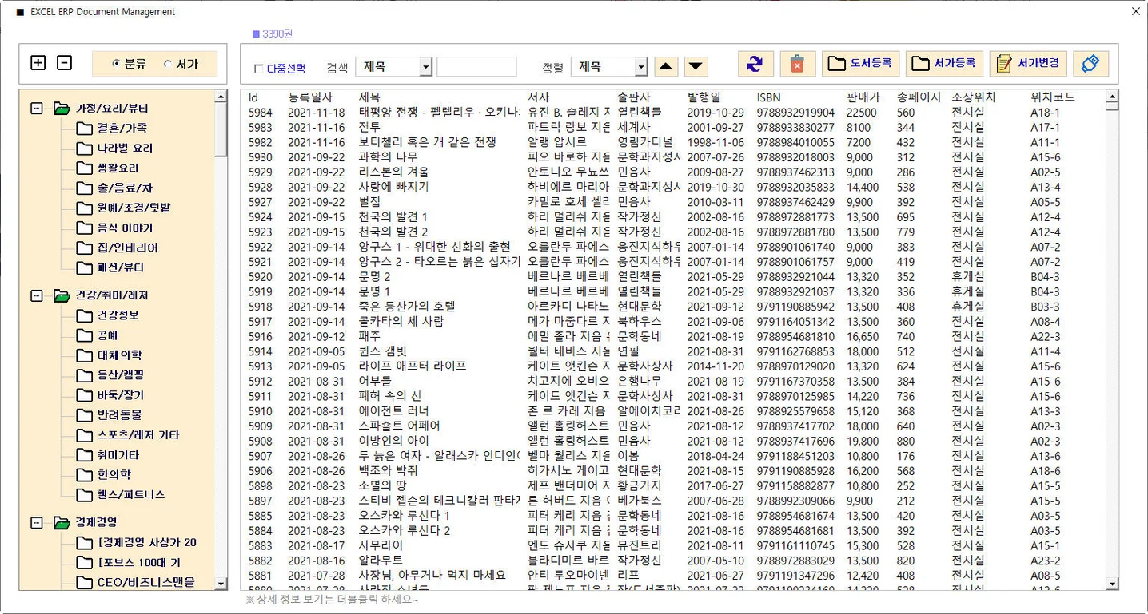Click the folder icon of 헬스/피트니스
The image size is (1148, 614).
click(x=85, y=495)
